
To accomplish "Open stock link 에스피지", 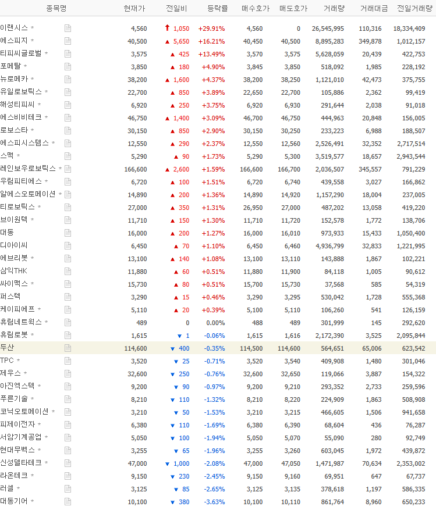I will pos(14,40).
